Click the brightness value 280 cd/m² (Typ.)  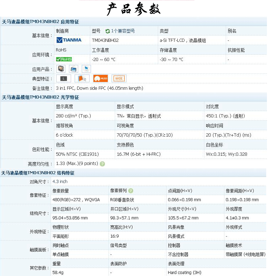click(73, 116)
